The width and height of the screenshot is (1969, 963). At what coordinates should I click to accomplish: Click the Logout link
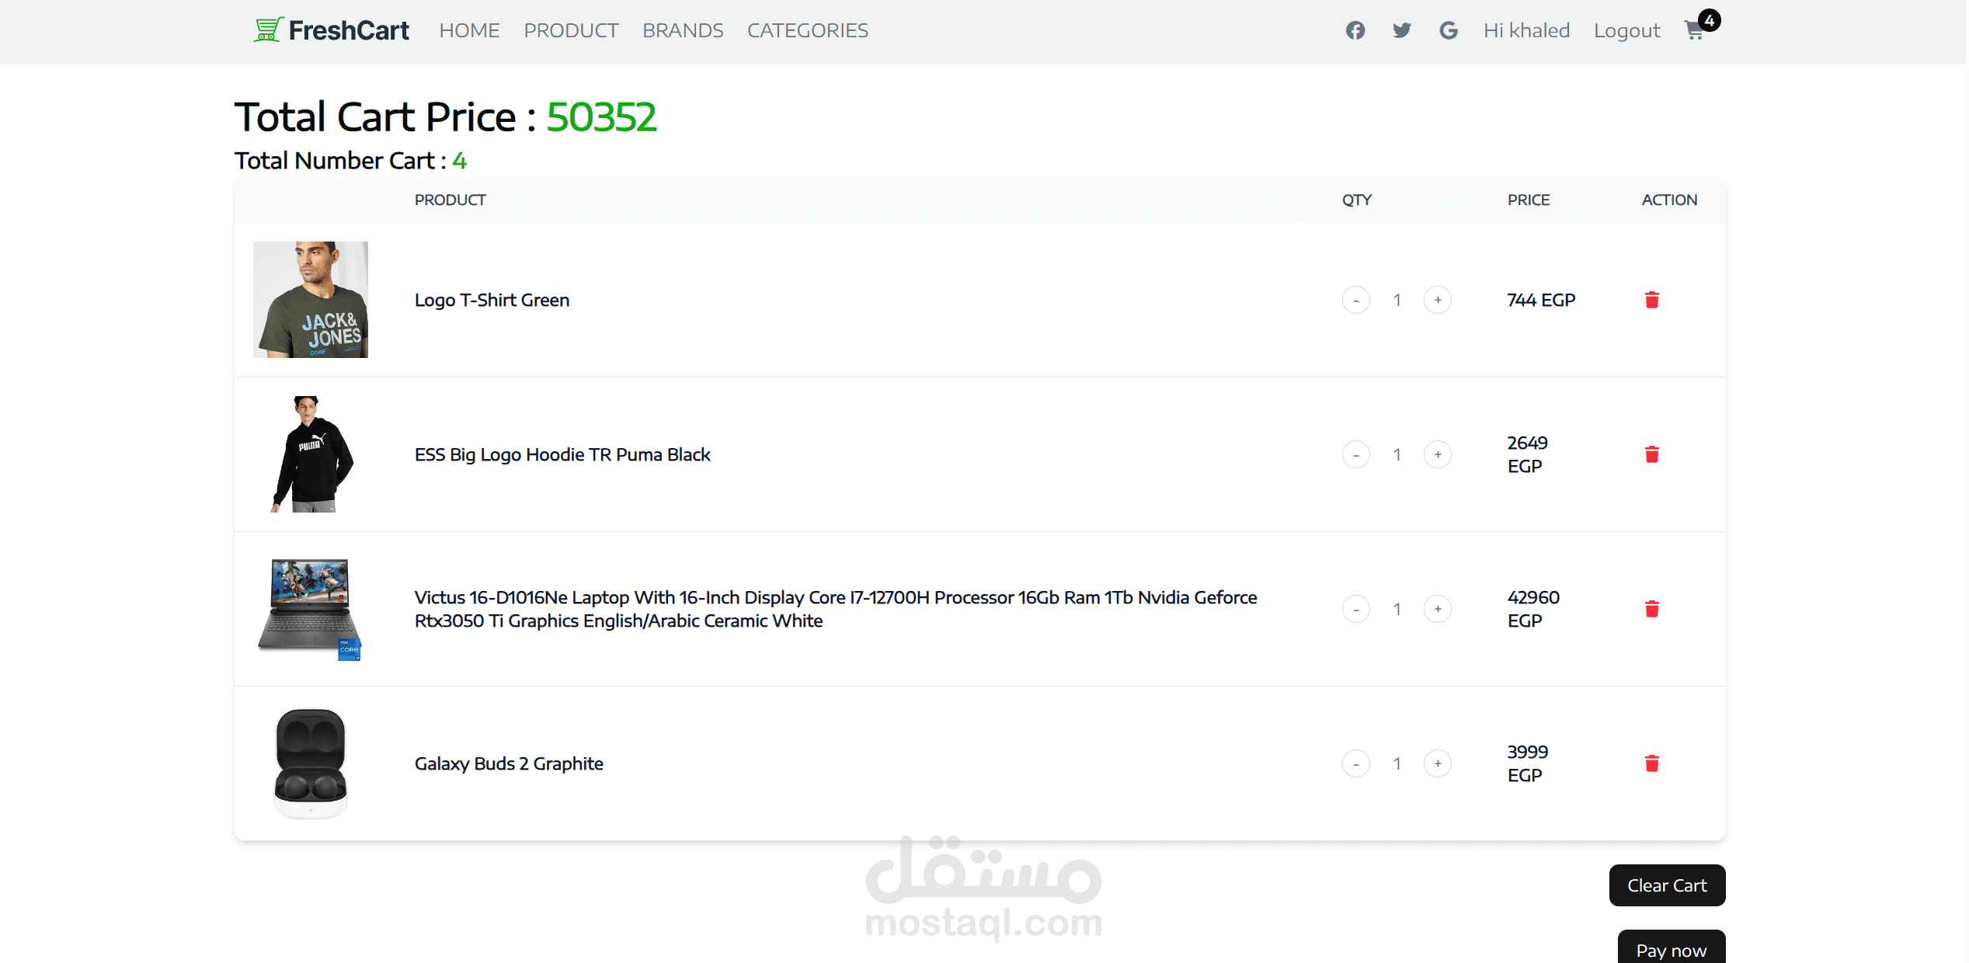click(x=1627, y=30)
